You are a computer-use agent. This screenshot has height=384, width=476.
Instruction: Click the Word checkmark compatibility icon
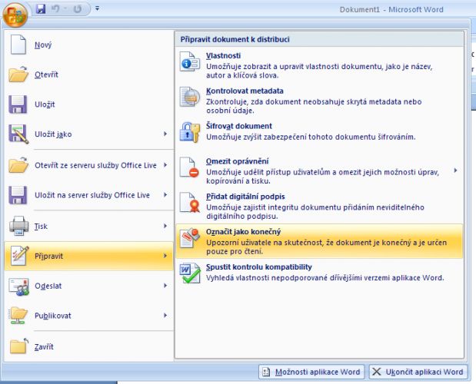click(190, 273)
